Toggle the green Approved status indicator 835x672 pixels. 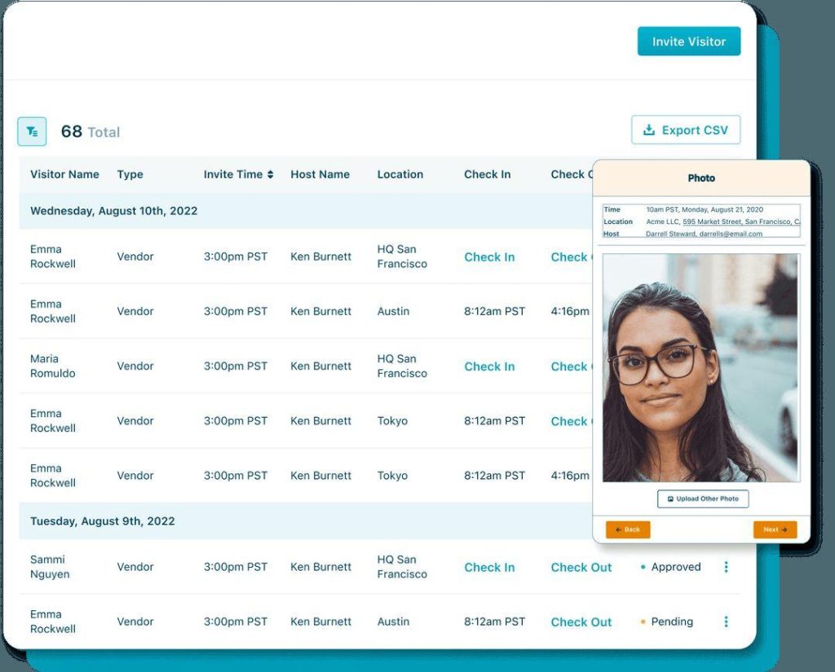pyautogui.click(x=645, y=567)
